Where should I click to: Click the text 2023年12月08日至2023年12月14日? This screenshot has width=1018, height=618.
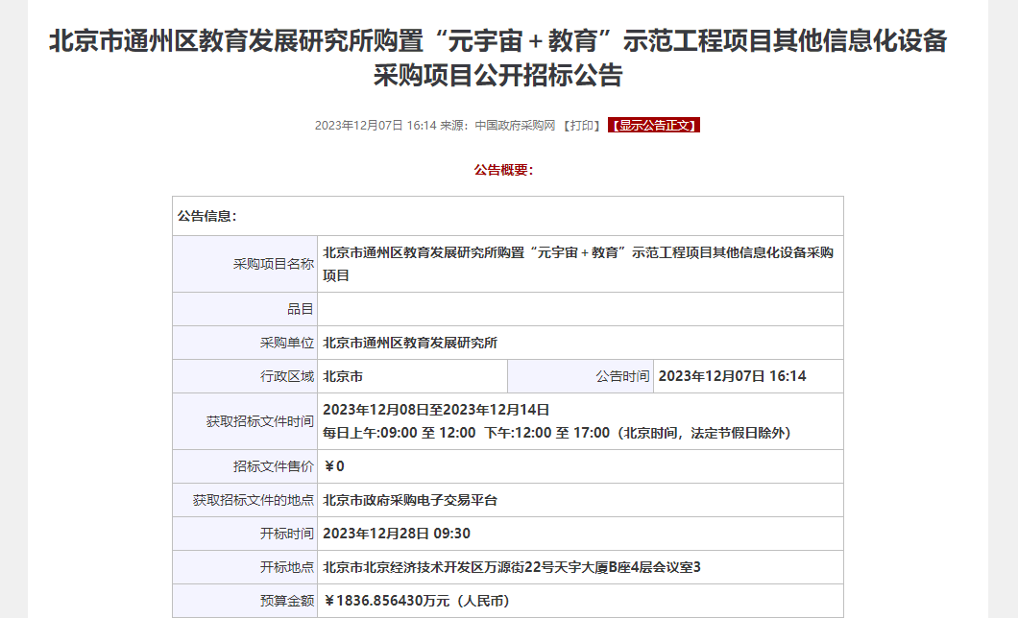coord(436,410)
